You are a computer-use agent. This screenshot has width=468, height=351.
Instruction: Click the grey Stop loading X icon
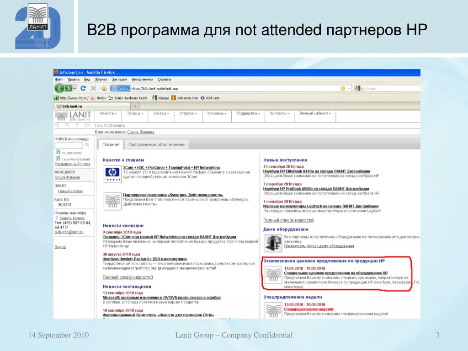pyautogui.click(x=93, y=88)
